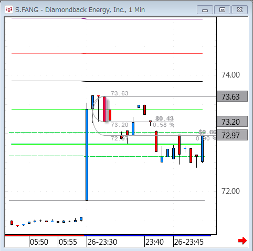Minimize the S.FANG chart window
The width and height of the screenshot is (253, 251).
click(x=205, y=10)
